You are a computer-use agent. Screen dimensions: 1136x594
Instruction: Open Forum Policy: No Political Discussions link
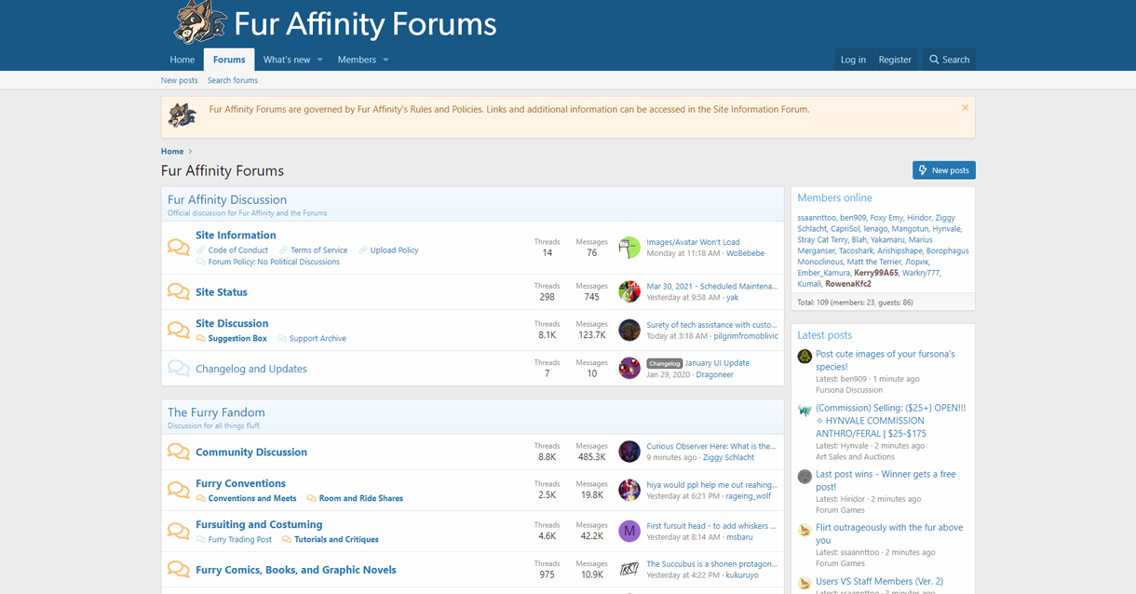(x=274, y=262)
